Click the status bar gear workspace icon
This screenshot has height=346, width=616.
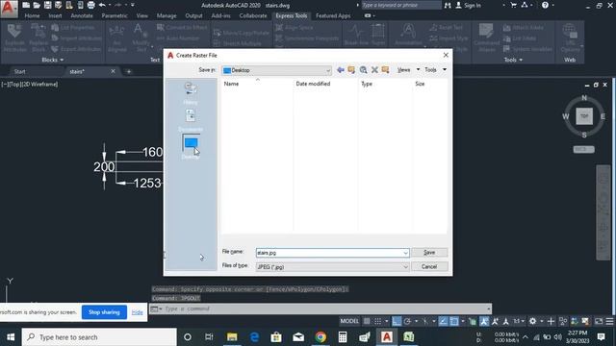(x=532, y=321)
